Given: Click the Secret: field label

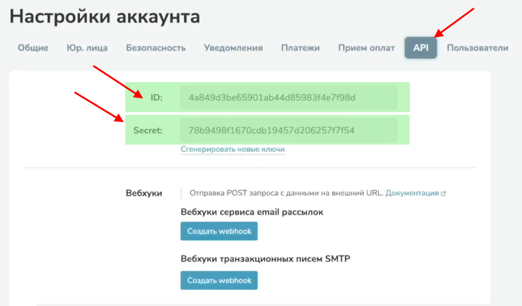Looking at the screenshot, I should (148, 130).
